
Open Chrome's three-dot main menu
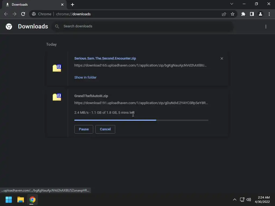click(x=269, y=14)
